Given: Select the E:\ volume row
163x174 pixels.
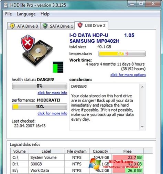Looking at the screenshot, I should [77, 171].
